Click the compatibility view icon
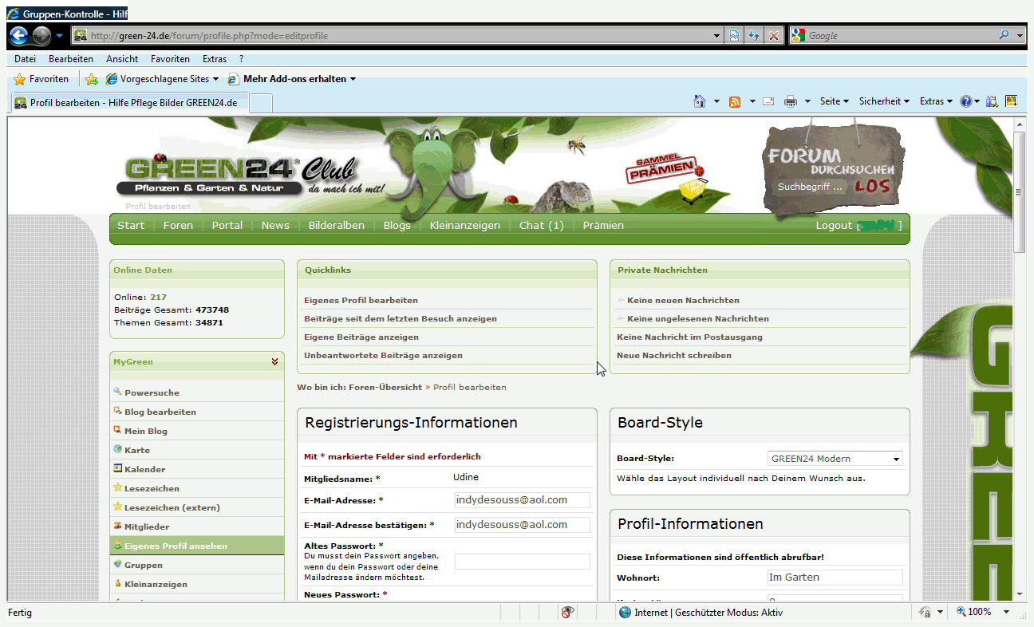The image size is (1034, 627). click(x=735, y=36)
